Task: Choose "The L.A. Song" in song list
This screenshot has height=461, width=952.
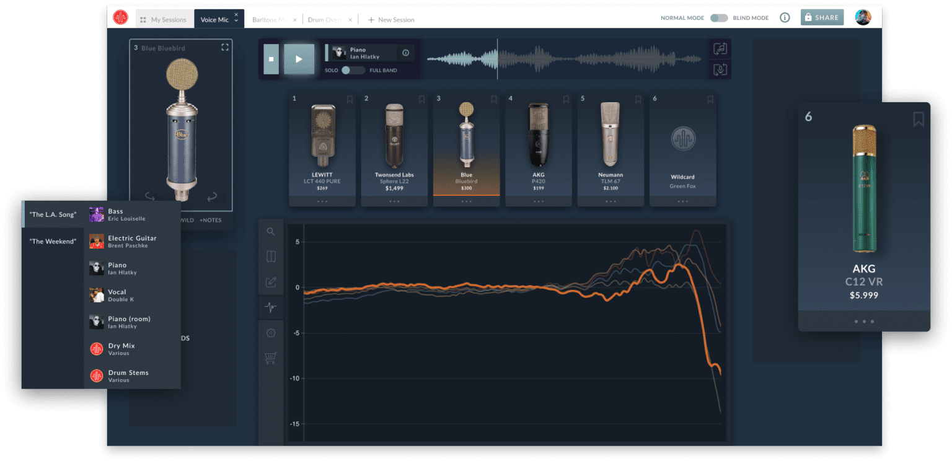Action: point(53,214)
